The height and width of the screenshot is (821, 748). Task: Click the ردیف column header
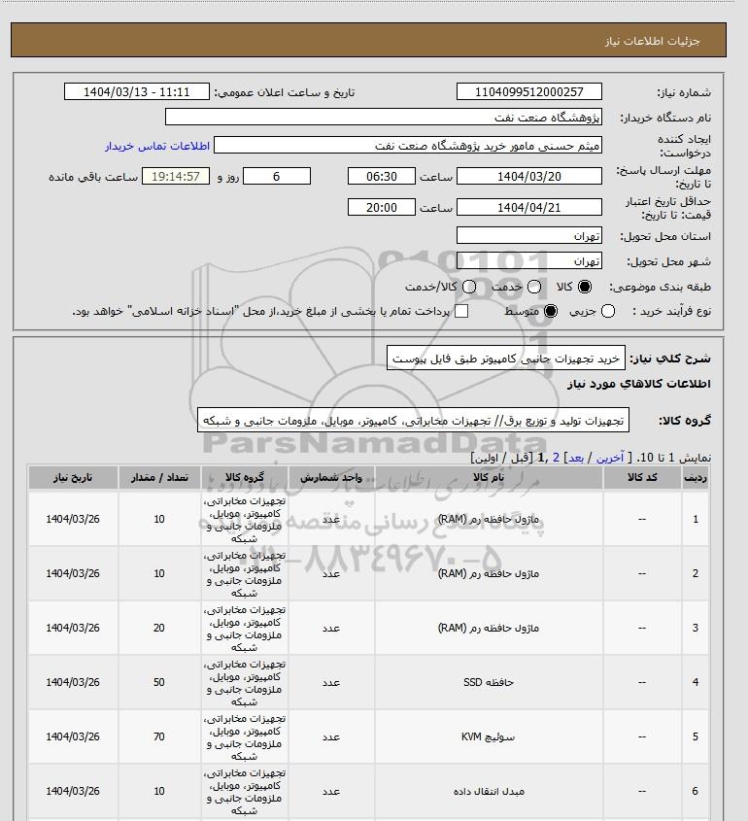pos(696,477)
